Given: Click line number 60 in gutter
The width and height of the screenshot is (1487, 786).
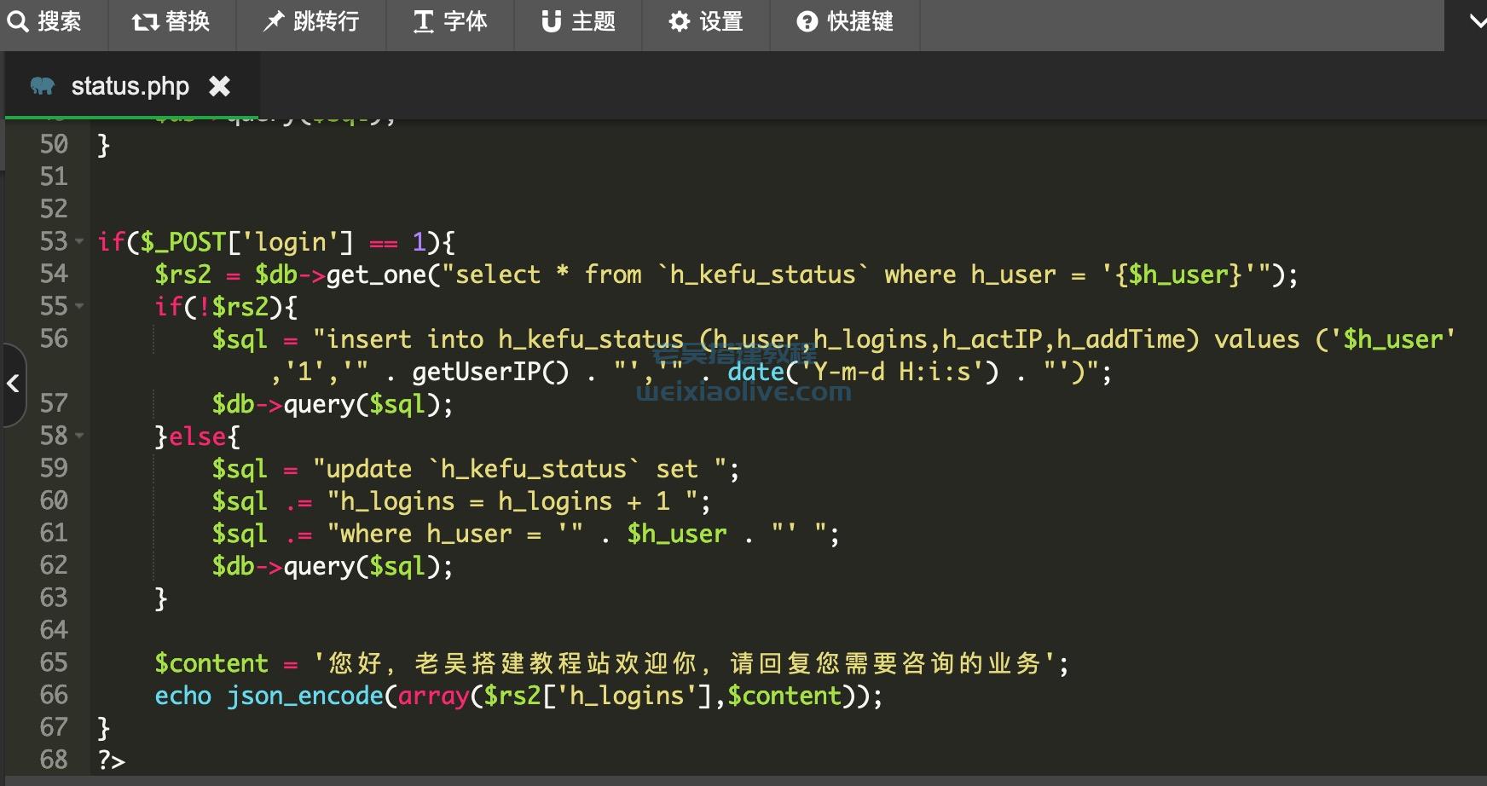Looking at the screenshot, I should point(54,500).
